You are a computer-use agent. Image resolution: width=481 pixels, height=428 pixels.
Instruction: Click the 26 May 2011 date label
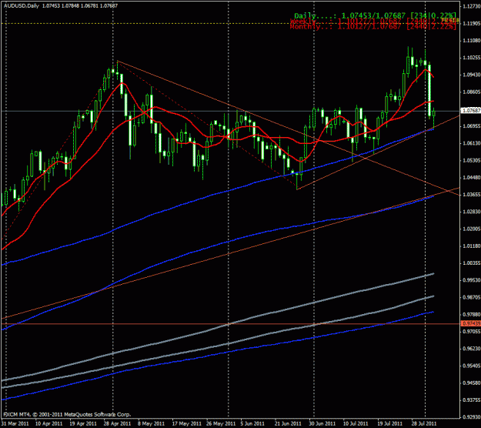click(221, 423)
